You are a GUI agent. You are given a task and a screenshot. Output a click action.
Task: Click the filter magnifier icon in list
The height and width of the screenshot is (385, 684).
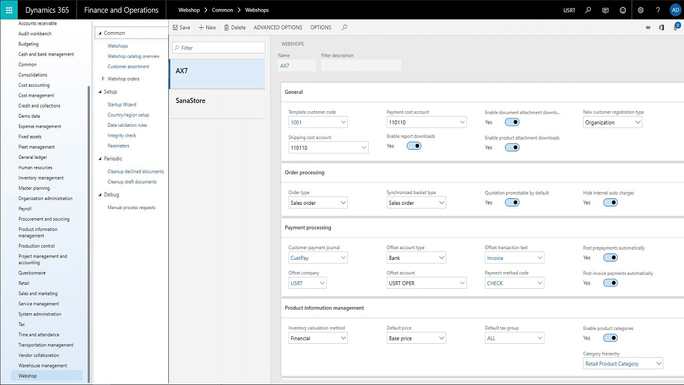click(177, 48)
